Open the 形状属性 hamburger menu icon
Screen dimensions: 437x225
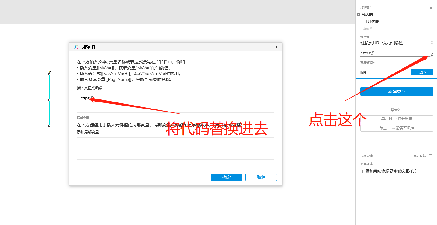click(431, 156)
